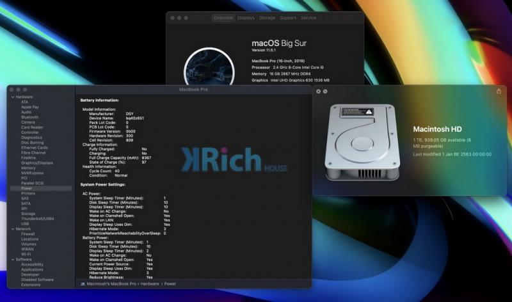Select Graphics/Displays in the sidebar

[37, 163]
